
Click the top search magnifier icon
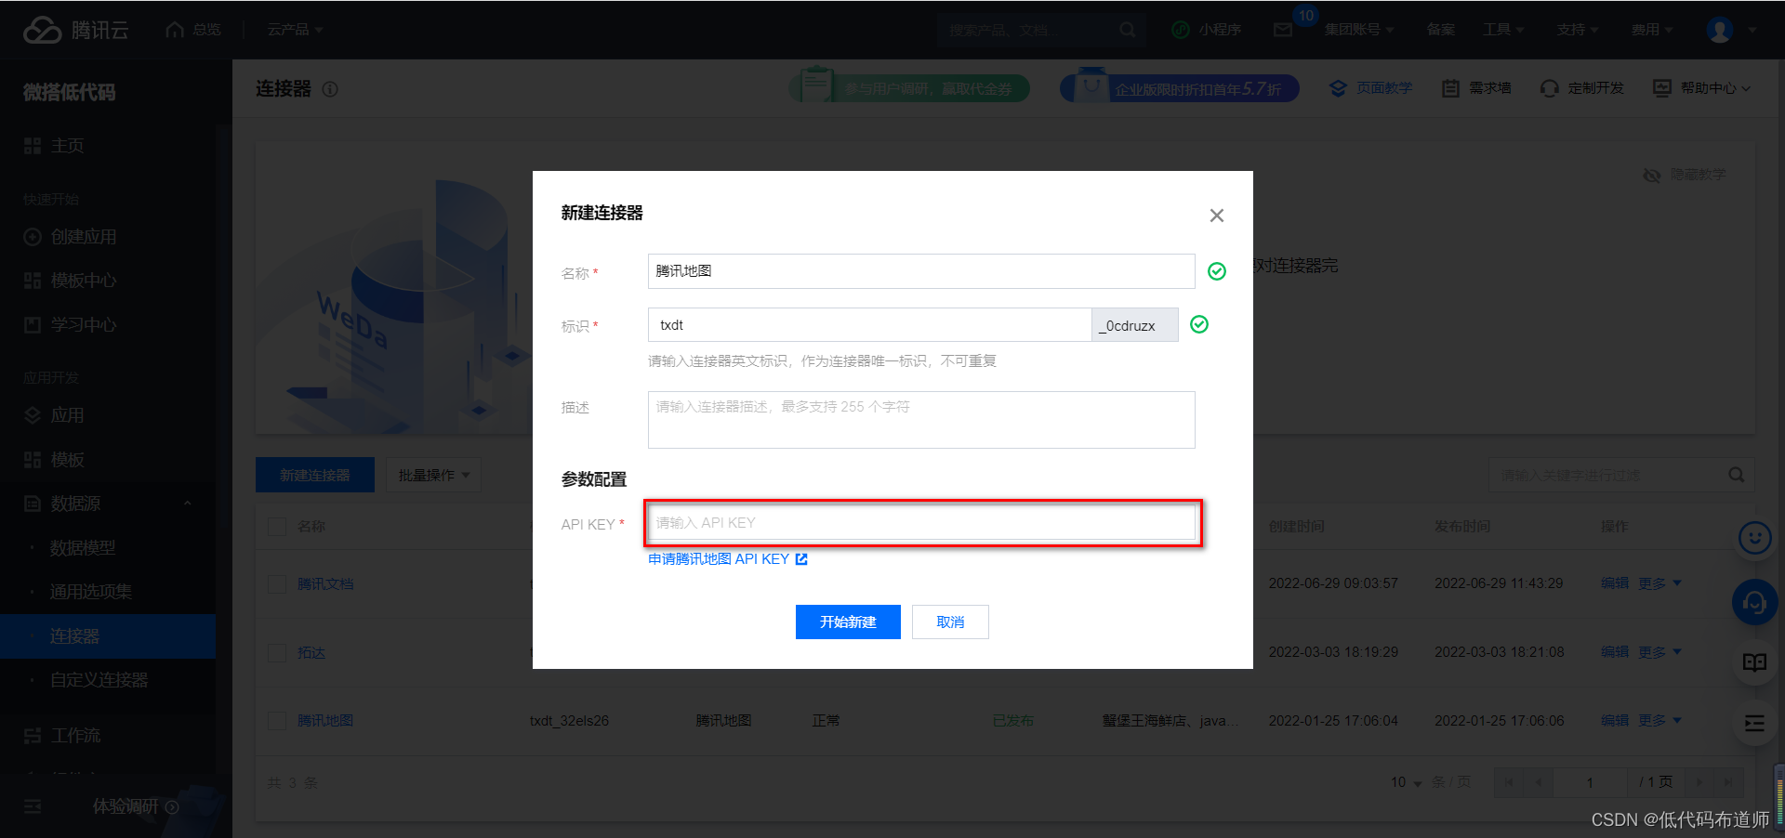pyautogui.click(x=1127, y=30)
